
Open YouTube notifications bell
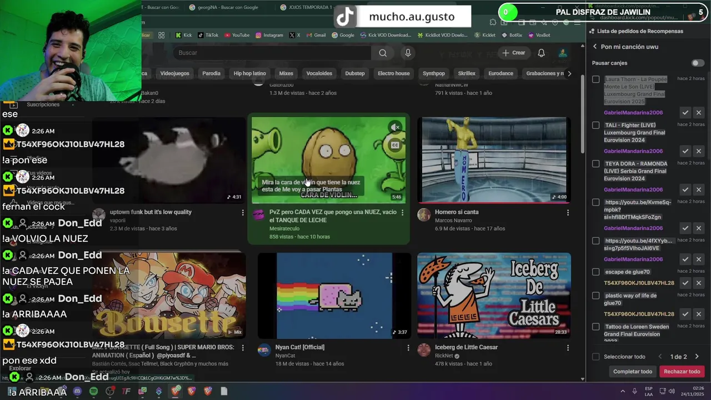click(x=541, y=53)
